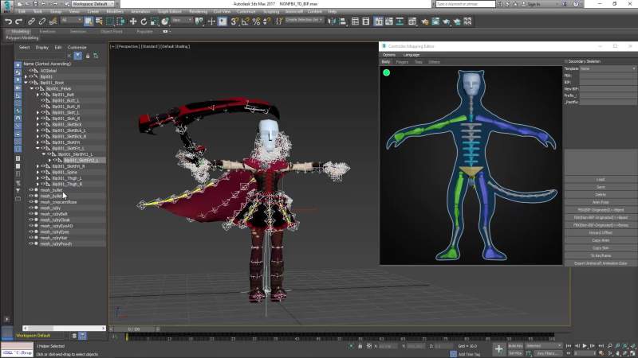Click Export Animcraft Animation Data button
This screenshot has width=638, height=358.
tap(601, 263)
